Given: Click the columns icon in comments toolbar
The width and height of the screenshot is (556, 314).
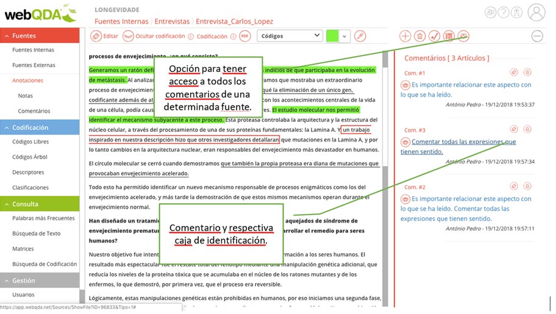Looking at the screenshot, I should click(449, 36).
